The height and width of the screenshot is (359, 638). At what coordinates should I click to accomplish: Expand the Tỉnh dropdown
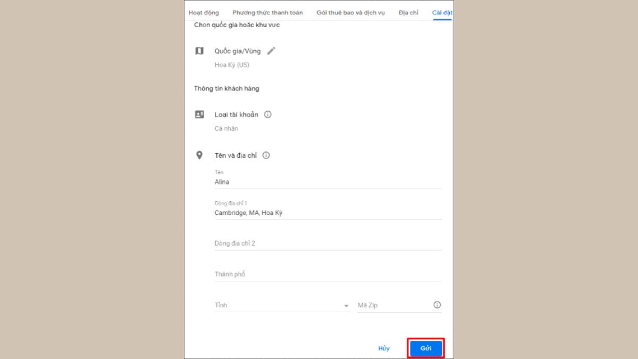[x=346, y=306]
